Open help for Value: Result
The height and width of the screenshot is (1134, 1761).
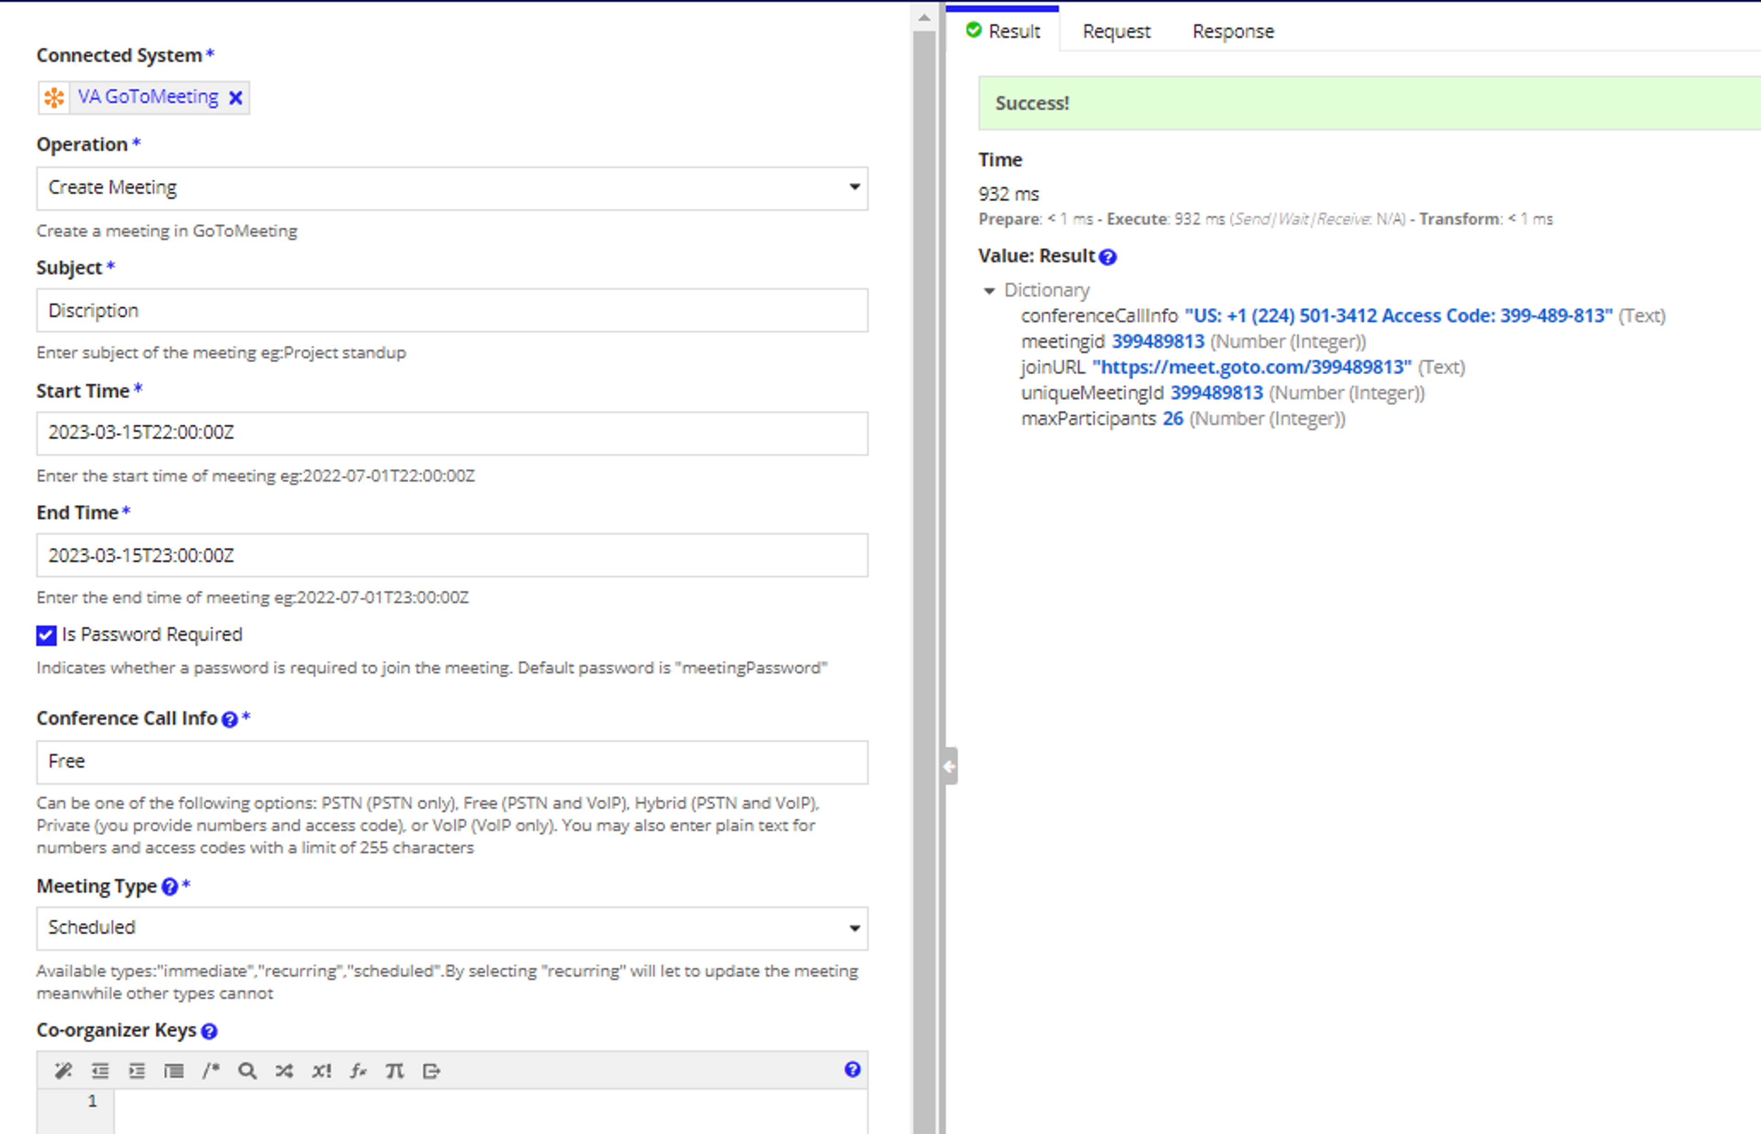pyautogui.click(x=1107, y=257)
